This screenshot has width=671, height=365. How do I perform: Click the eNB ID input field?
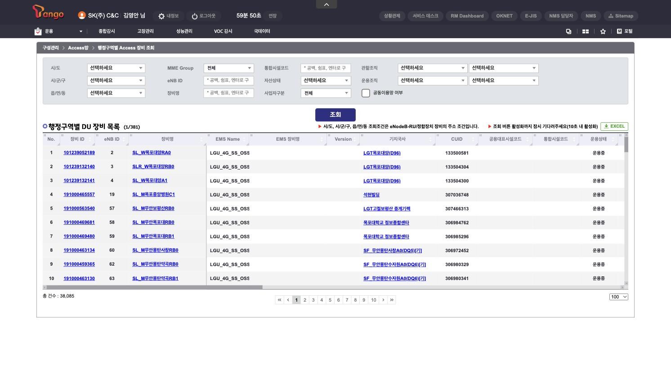click(x=229, y=80)
